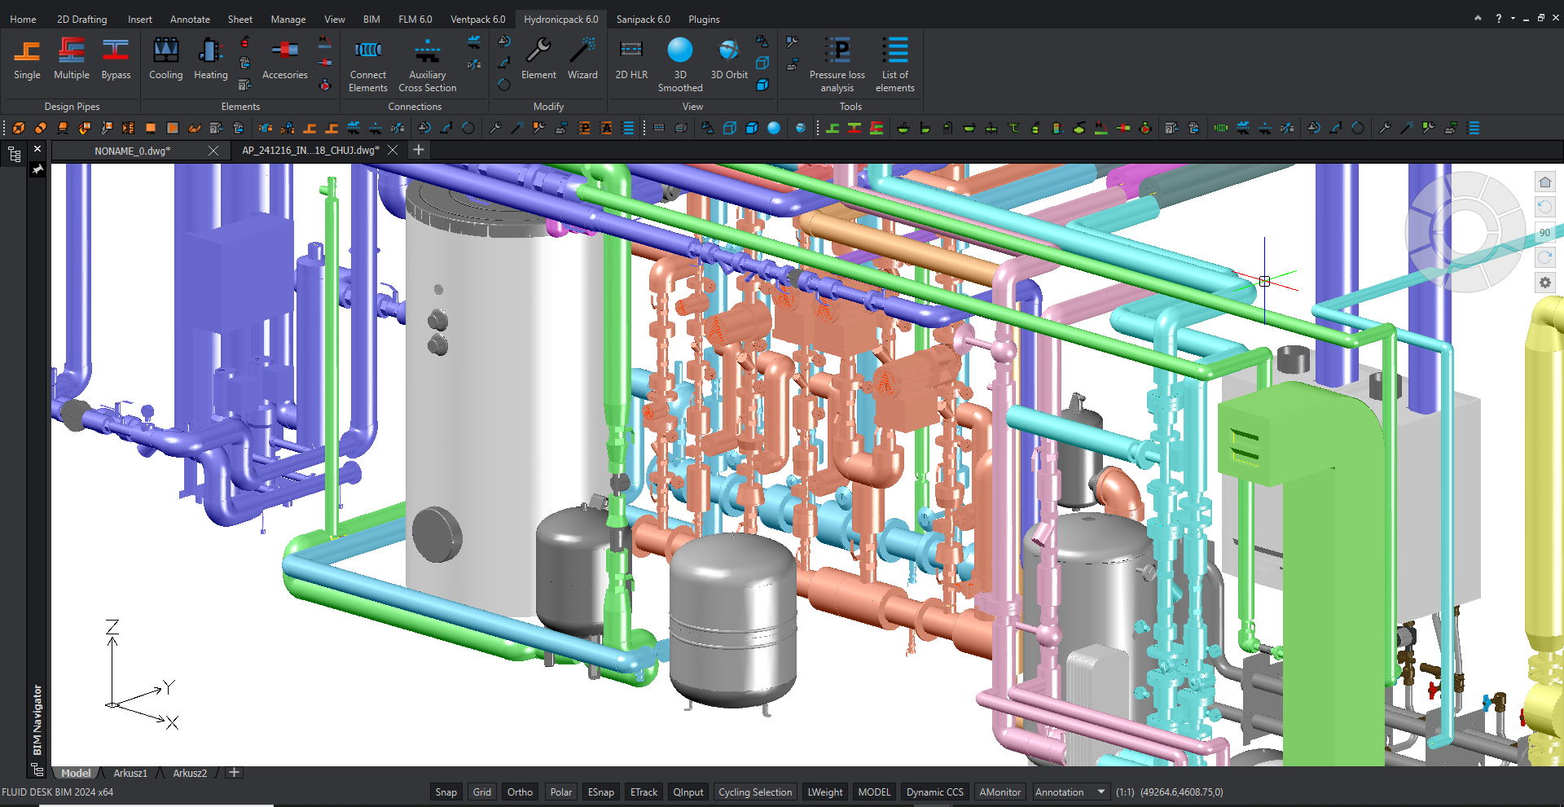
Task: Open the List of elements tool
Action: pyautogui.click(x=895, y=64)
